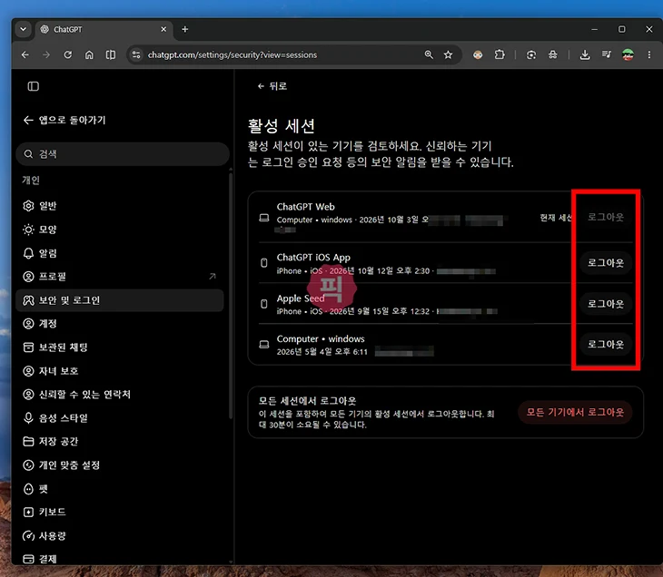Click the incognito-style extension icon
Viewport: 663px width, 577px height.
pos(552,55)
